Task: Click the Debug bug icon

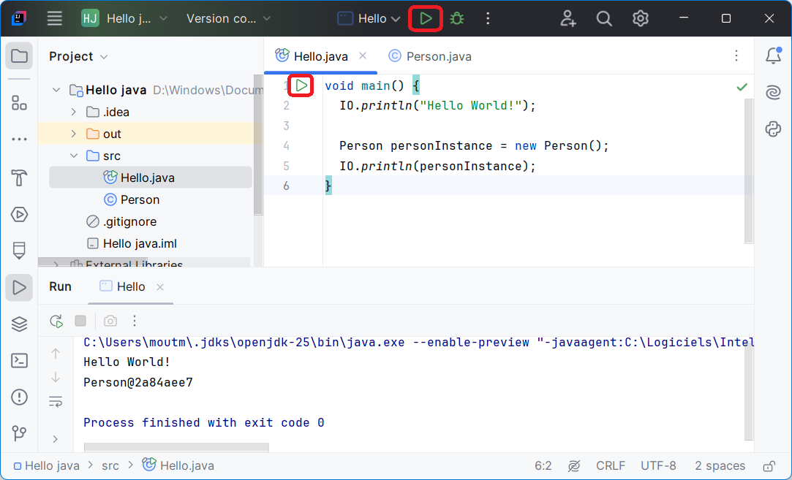Action: pyautogui.click(x=457, y=19)
